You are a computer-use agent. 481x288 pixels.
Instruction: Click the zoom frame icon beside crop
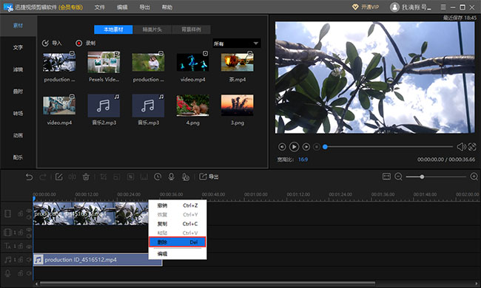tap(117, 177)
